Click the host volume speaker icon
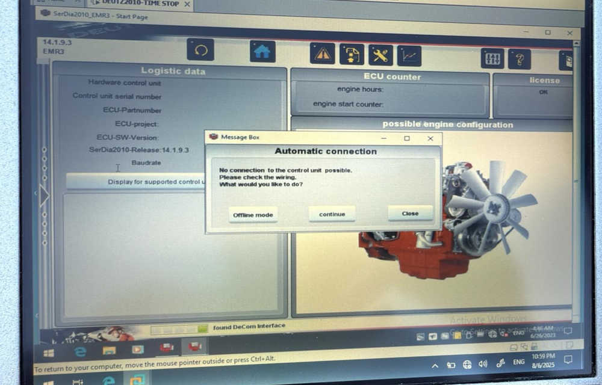The height and width of the screenshot is (385, 602). tap(483, 363)
